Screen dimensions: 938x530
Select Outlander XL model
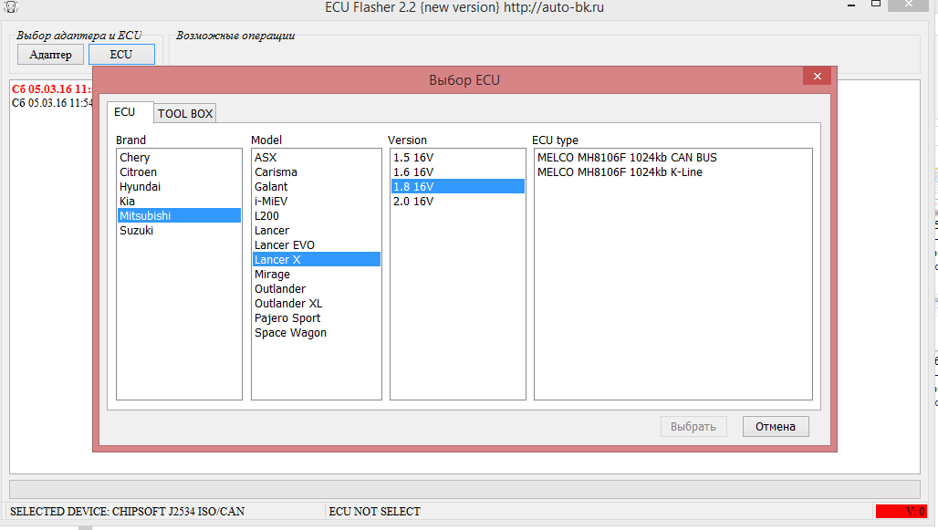(317, 303)
